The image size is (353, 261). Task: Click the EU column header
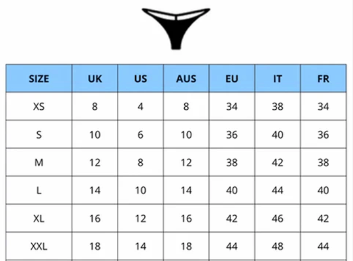pos(232,79)
